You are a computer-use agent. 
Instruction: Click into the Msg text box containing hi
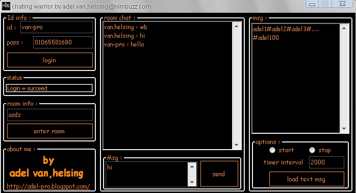[x=147, y=174]
